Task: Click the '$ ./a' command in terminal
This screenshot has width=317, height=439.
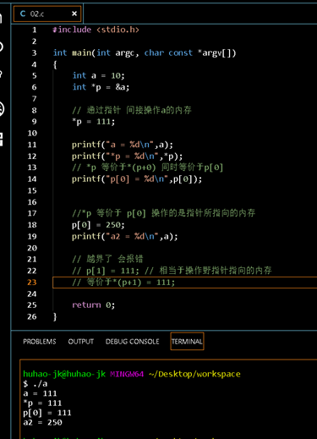Action: coord(36,384)
